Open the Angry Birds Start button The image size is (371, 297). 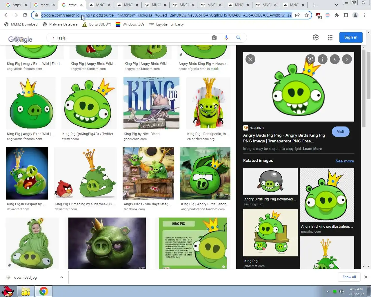point(8,291)
